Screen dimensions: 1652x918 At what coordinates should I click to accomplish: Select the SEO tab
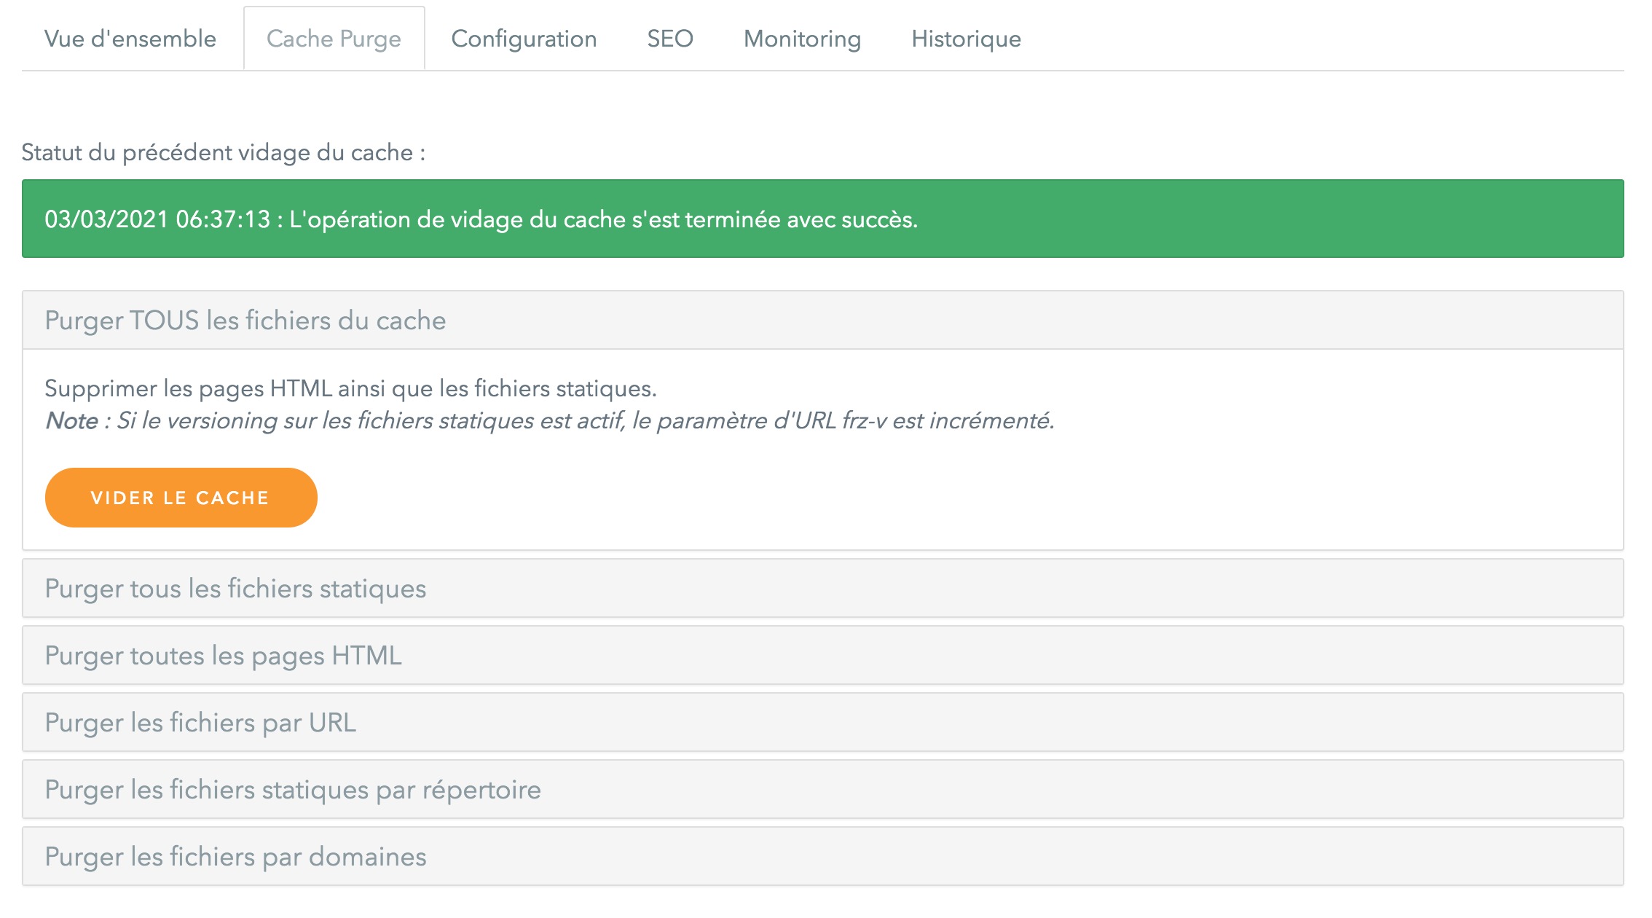pos(669,39)
